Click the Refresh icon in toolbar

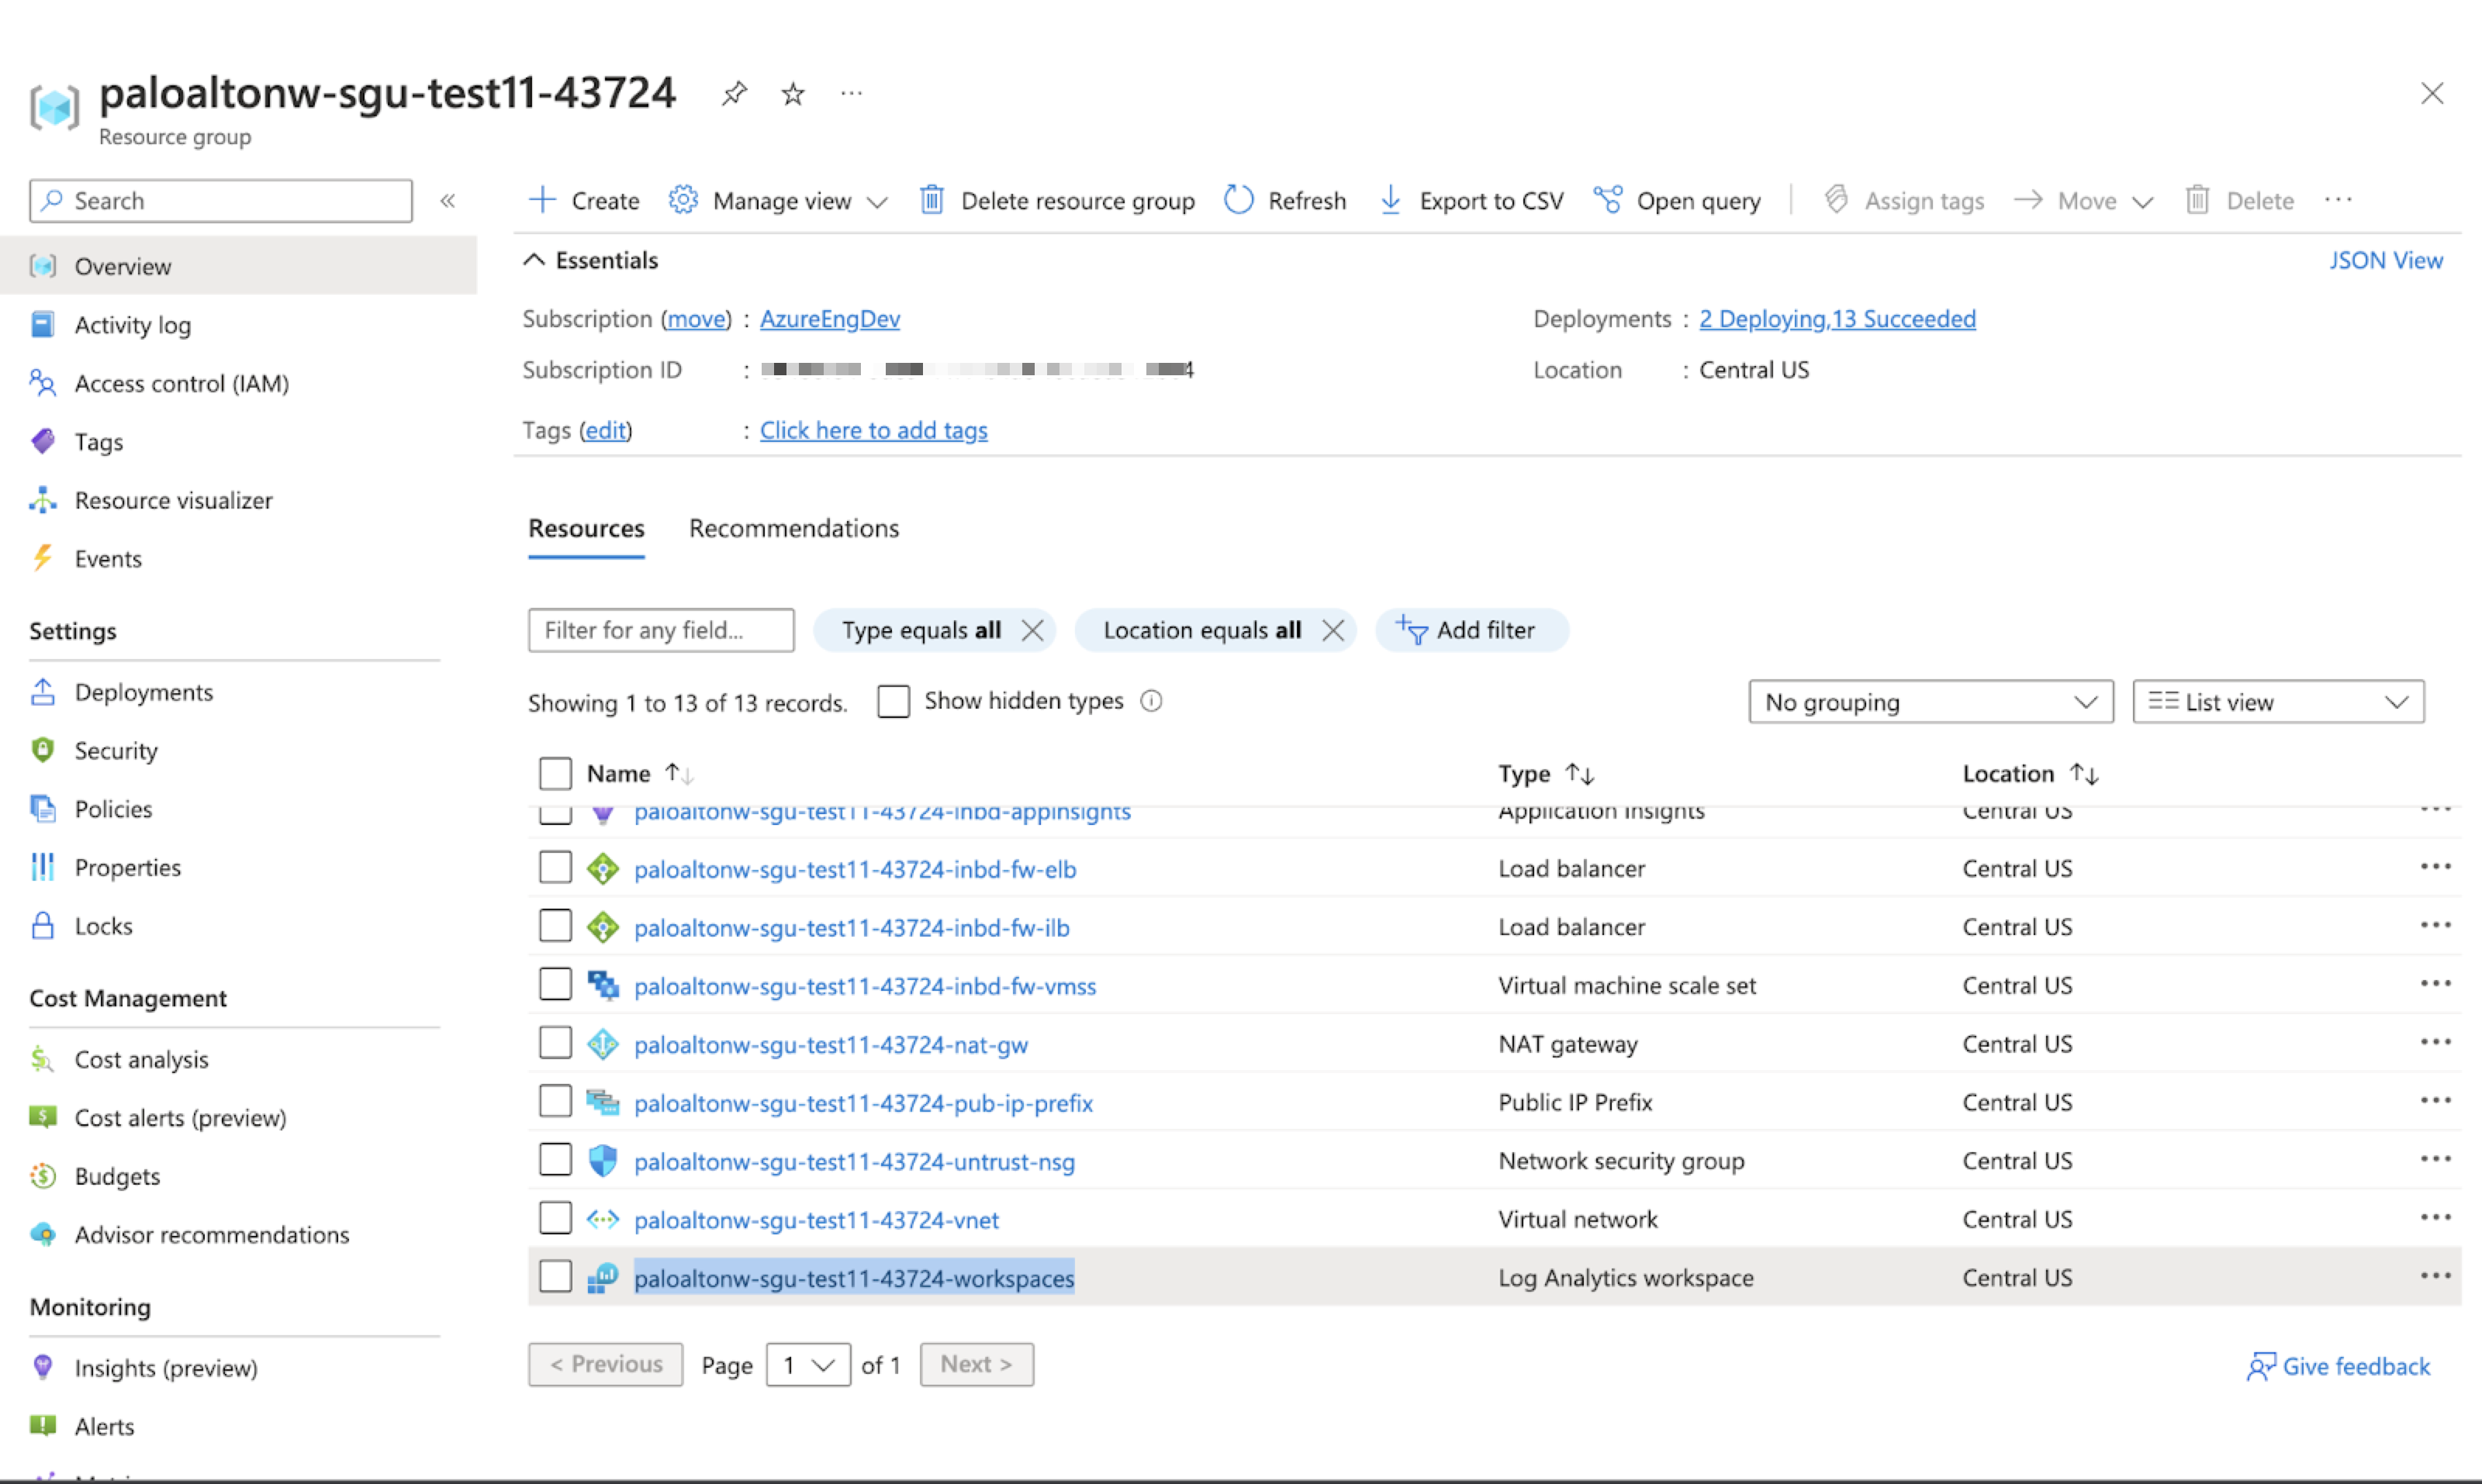[x=1239, y=200]
